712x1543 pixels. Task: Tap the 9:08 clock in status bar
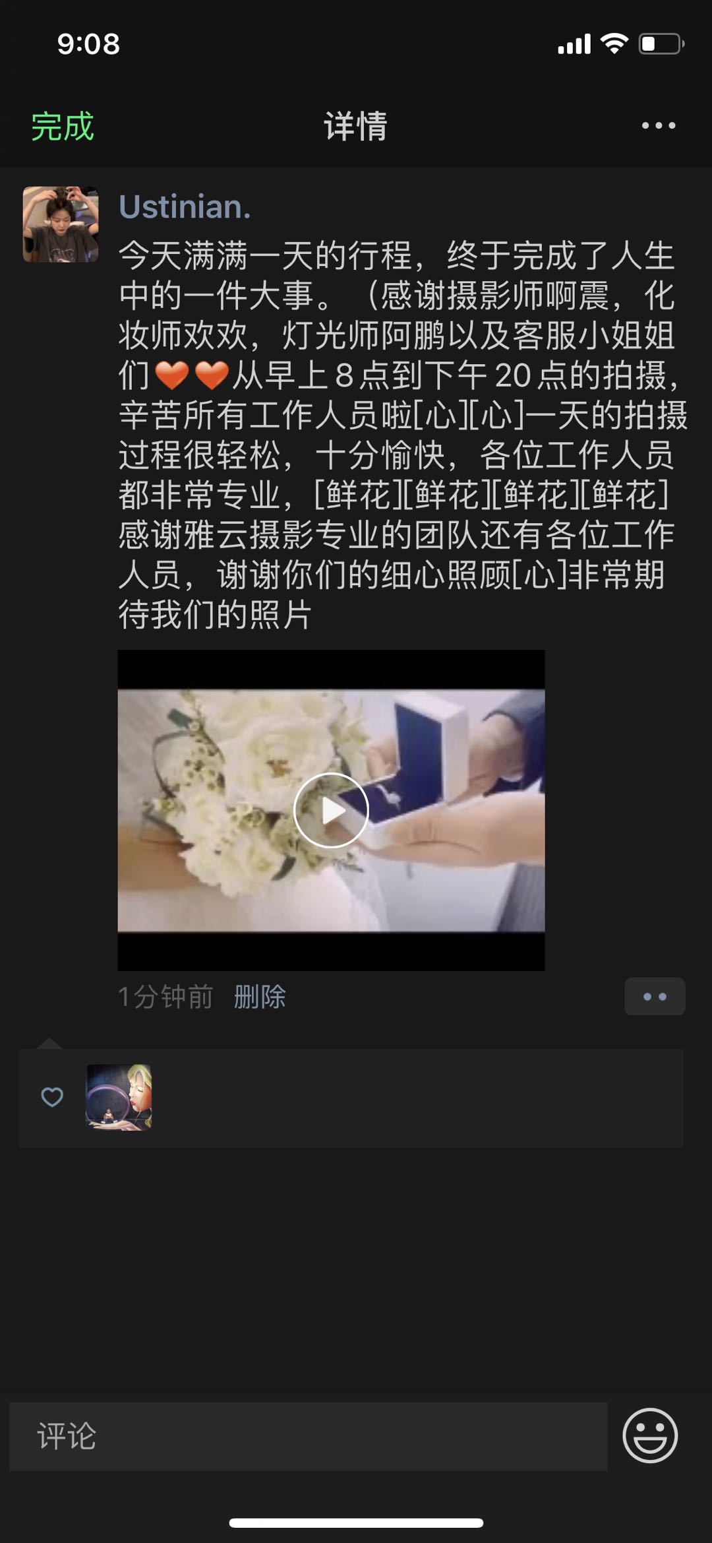click(x=88, y=44)
